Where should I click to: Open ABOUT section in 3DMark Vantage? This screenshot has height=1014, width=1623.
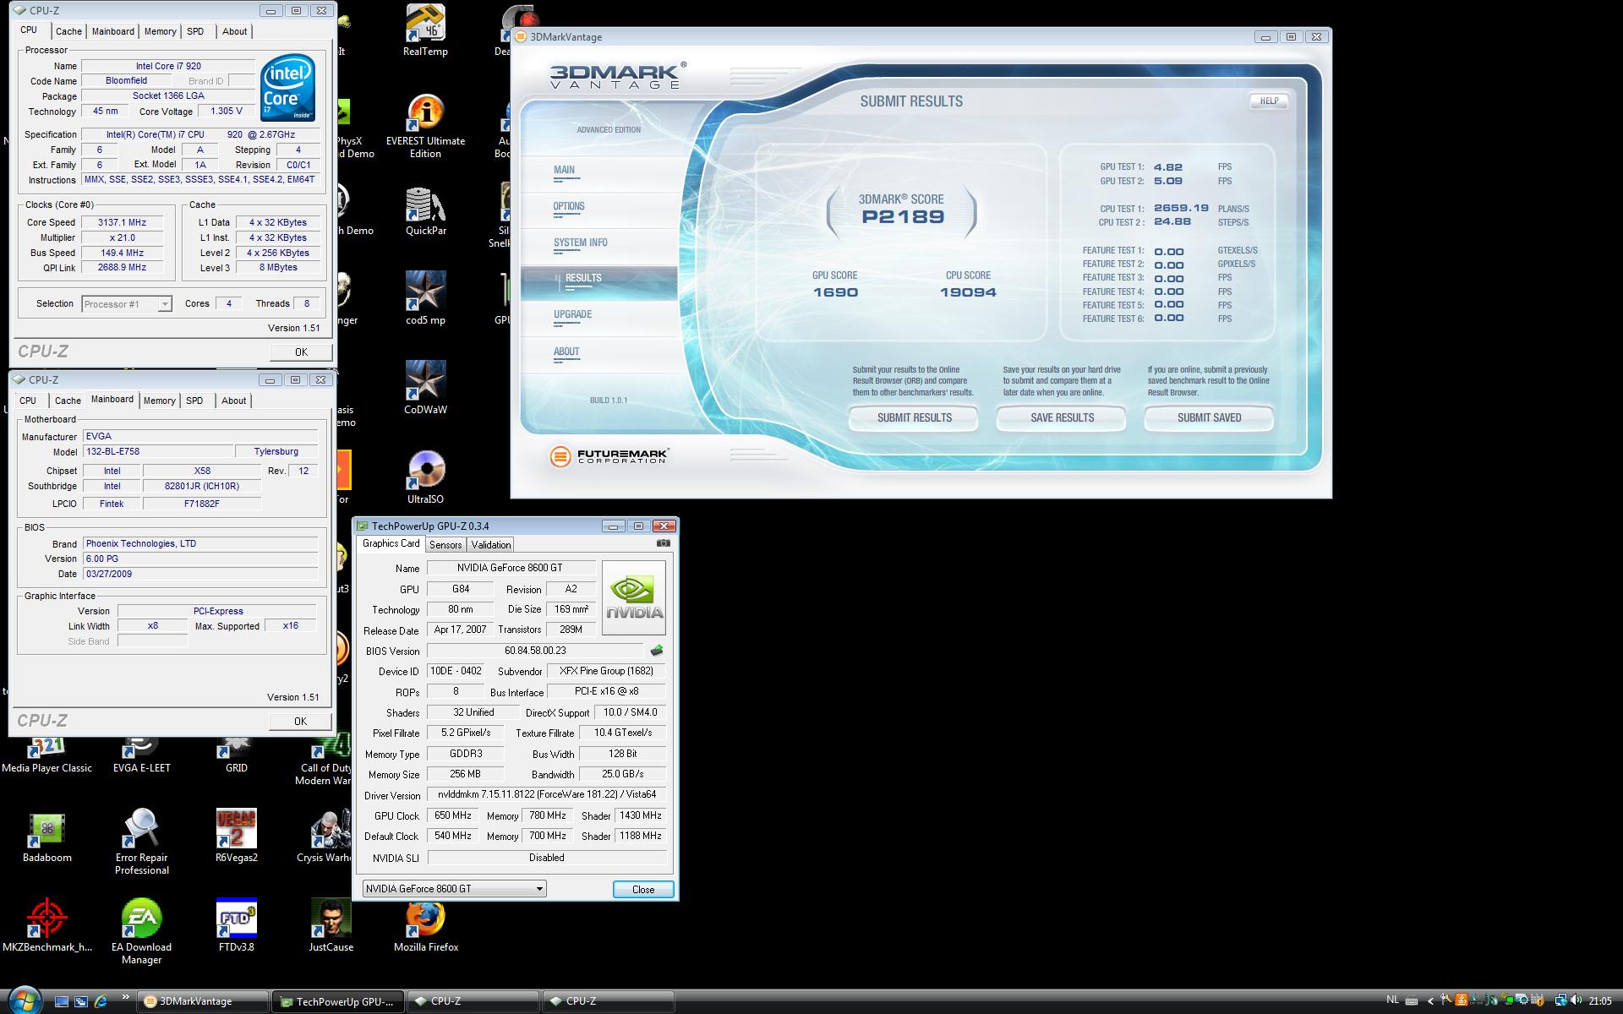coord(566,352)
